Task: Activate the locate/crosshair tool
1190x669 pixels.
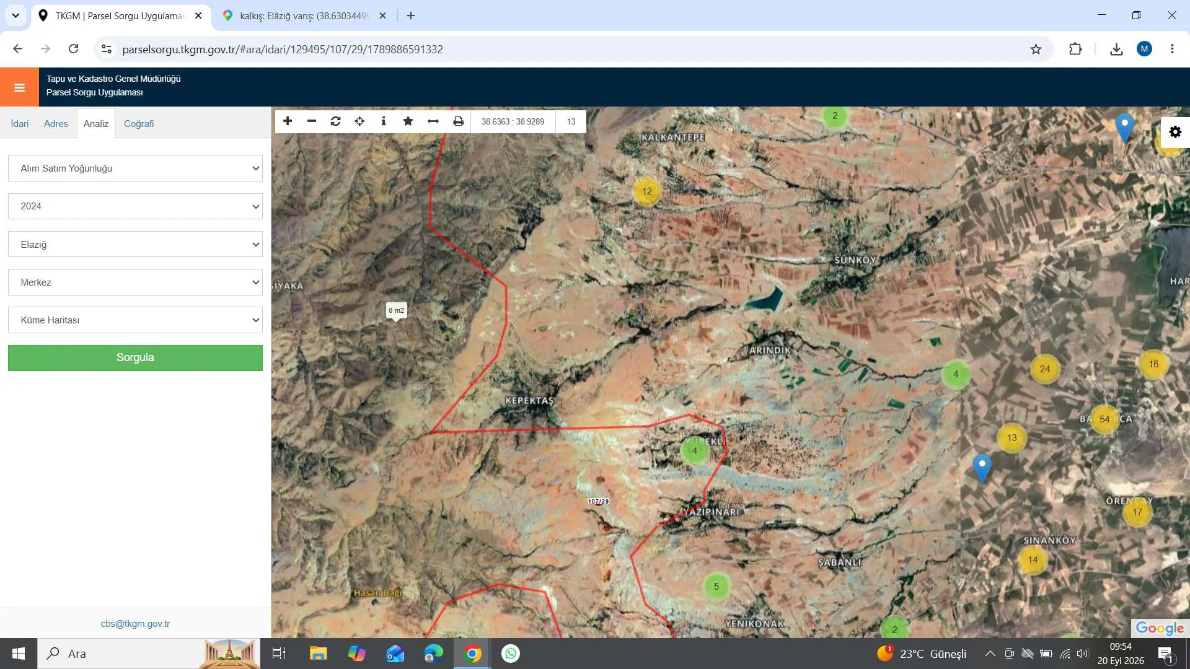Action: tap(359, 121)
